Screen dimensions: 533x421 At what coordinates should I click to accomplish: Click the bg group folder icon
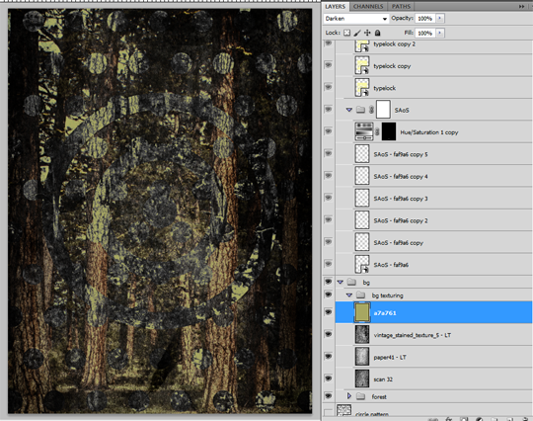[x=351, y=282]
